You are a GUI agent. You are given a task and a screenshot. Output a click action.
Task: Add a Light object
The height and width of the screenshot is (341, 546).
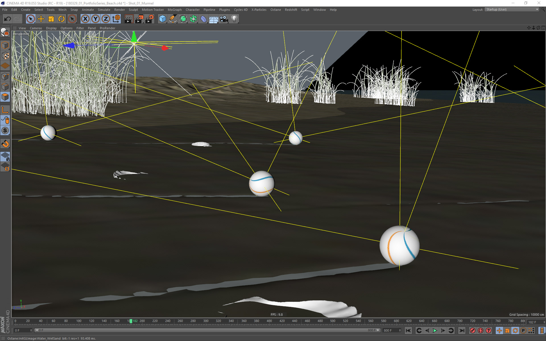tap(234, 19)
